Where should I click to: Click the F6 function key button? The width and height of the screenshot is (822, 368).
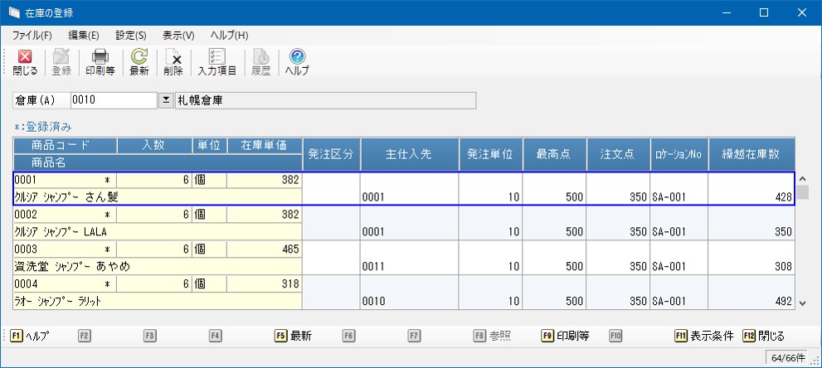click(349, 336)
